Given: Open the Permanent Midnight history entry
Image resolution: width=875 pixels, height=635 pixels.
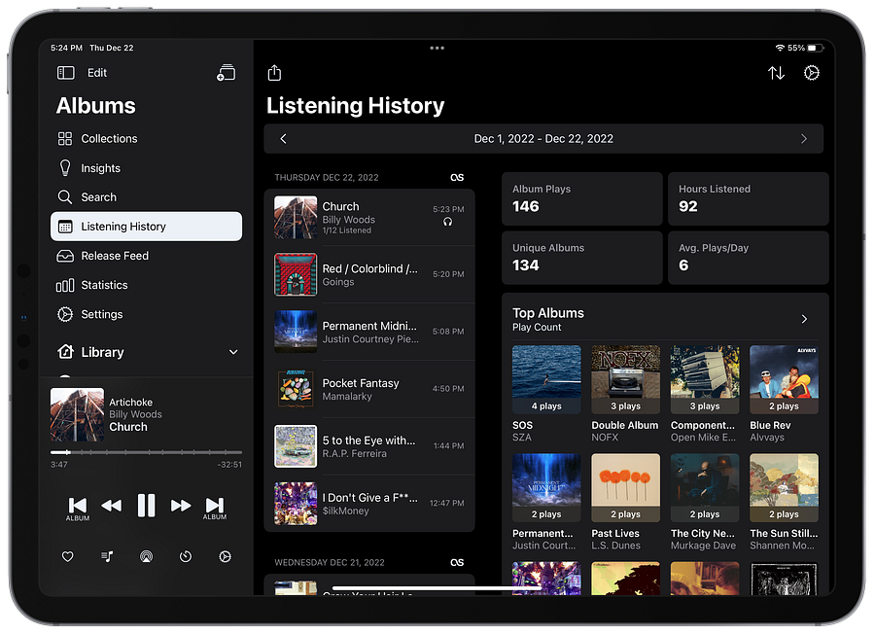Looking at the screenshot, I should pos(369,332).
